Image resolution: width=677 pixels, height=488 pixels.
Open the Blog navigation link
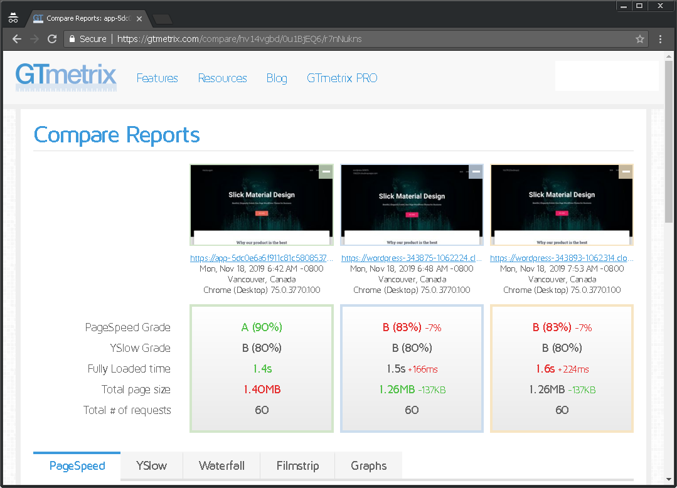(x=277, y=78)
